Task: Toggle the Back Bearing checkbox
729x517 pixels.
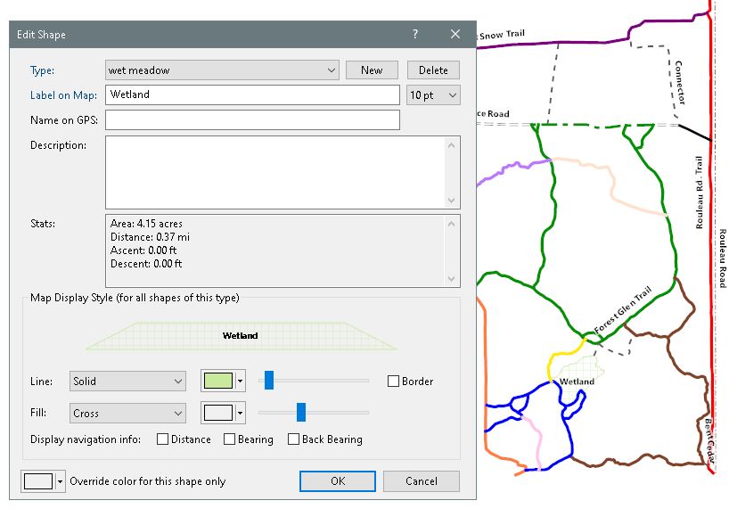Action: pyautogui.click(x=293, y=439)
